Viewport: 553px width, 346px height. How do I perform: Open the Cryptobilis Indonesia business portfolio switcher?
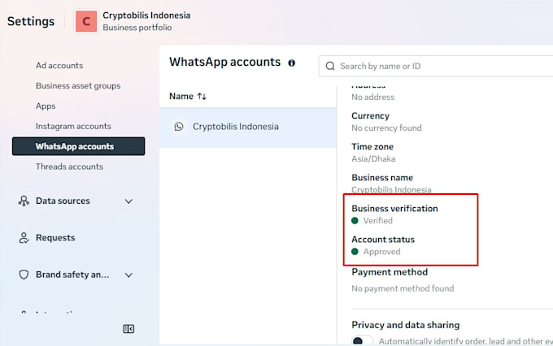[133, 21]
